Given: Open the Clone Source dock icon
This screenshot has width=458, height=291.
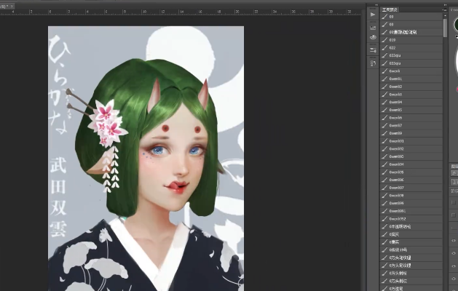Looking at the screenshot, I should [x=373, y=63].
